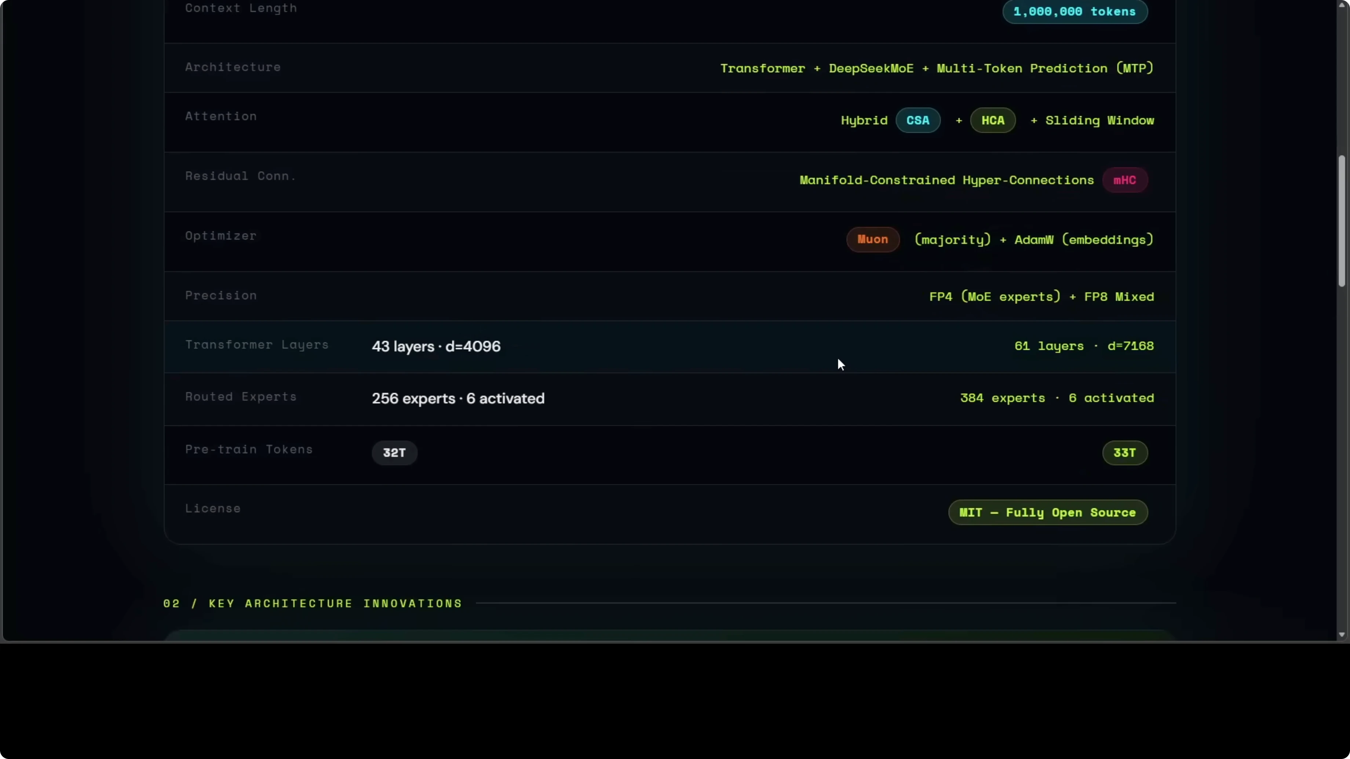Click the mHC pink badge
1350x759 pixels.
click(1125, 180)
